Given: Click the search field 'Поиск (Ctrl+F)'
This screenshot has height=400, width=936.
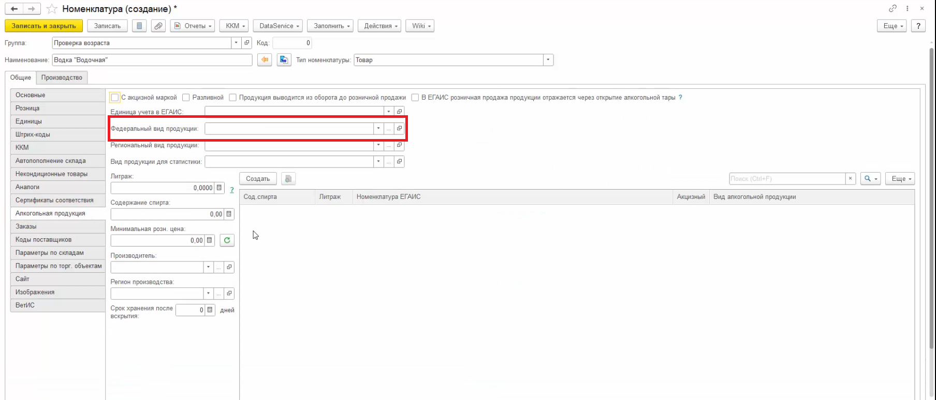Looking at the screenshot, I should pyautogui.click(x=787, y=179).
